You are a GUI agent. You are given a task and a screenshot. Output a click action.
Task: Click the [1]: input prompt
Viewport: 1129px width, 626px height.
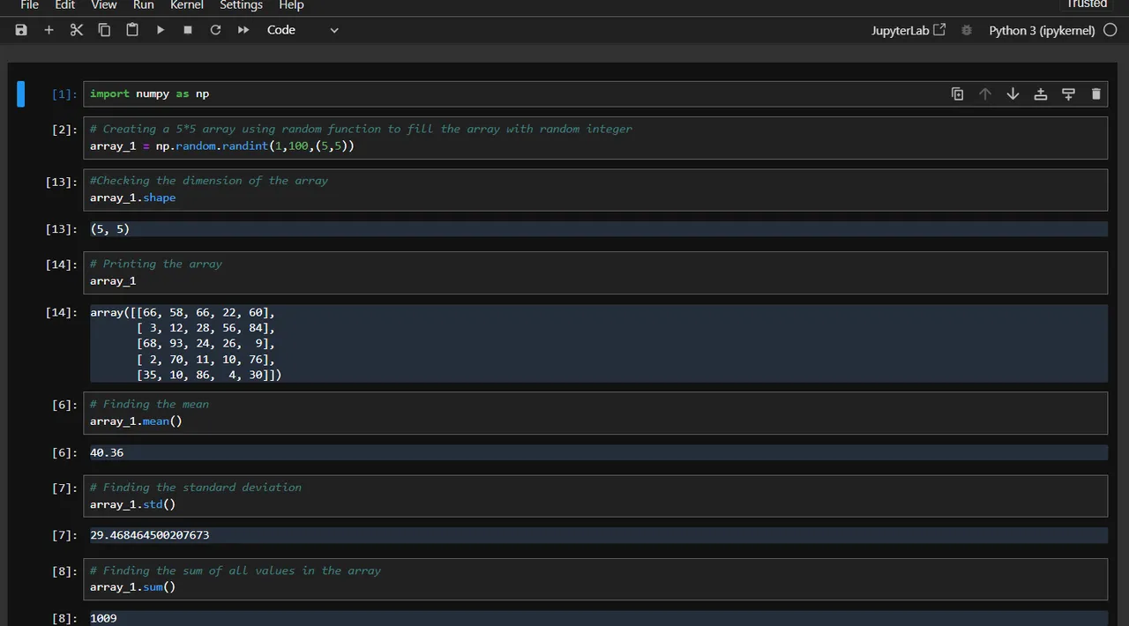click(64, 94)
